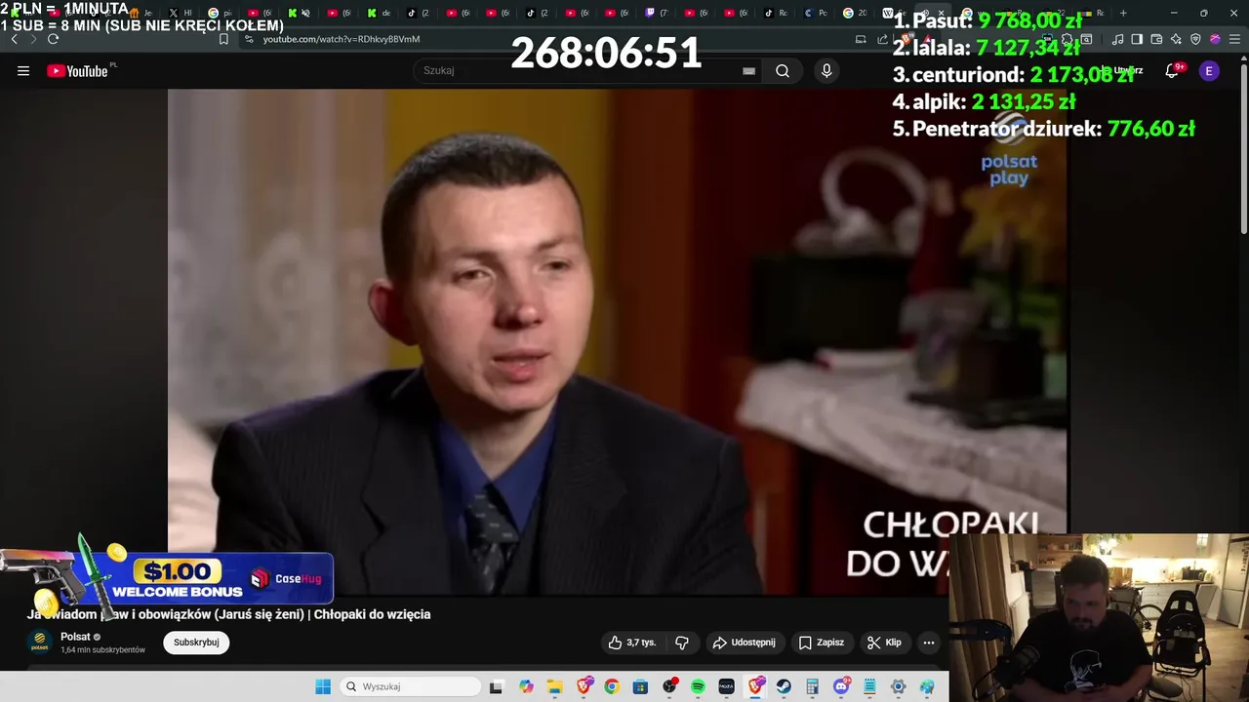The height and width of the screenshot is (702, 1249).
Task: Open the browser profile avatar icon
Action: click(x=1215, y=39)
